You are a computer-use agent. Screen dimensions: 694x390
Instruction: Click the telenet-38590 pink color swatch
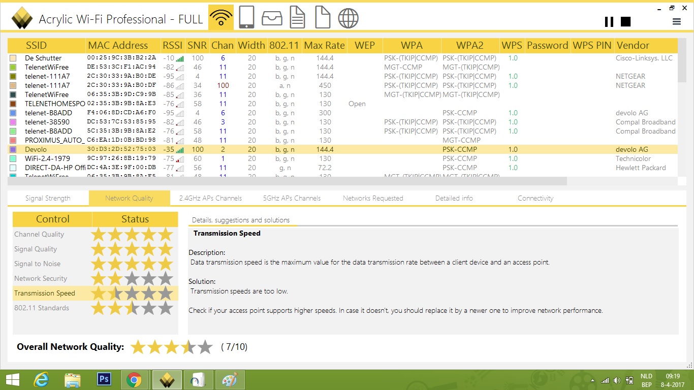[x=13, y=122]
